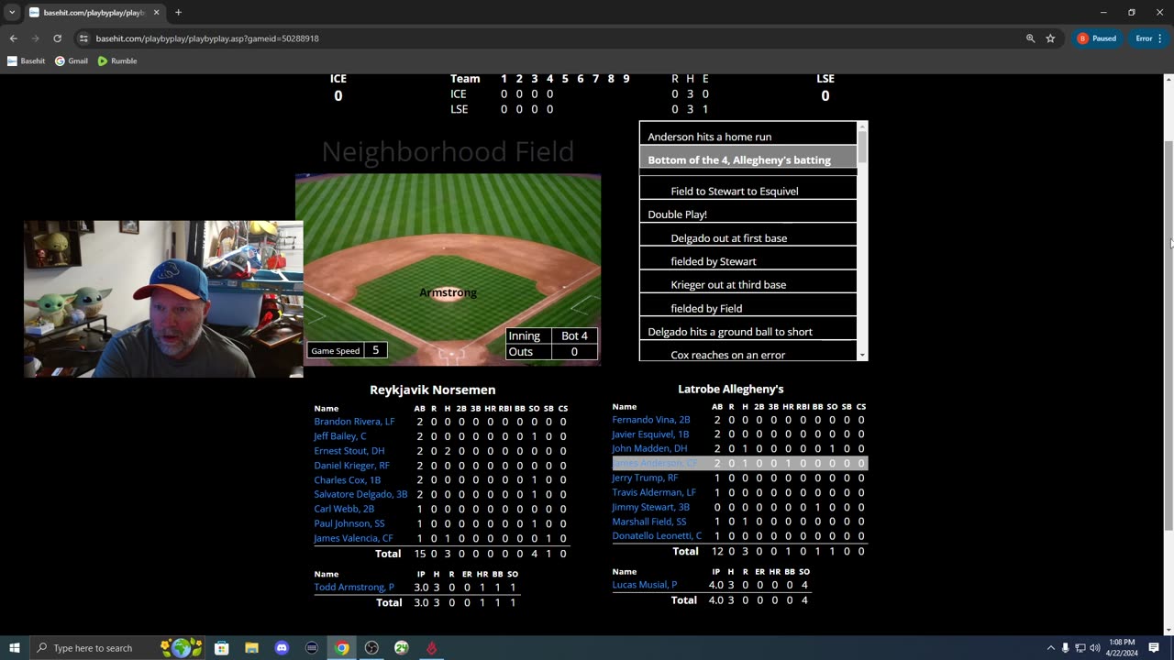The height and width of the screenshot is (660, 1174).
Task: Open Fernando Vina, 2B player link
Action: (651, 420)
